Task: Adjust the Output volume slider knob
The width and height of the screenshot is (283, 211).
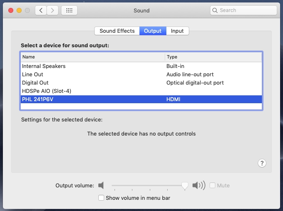Action: pos(185,186)
